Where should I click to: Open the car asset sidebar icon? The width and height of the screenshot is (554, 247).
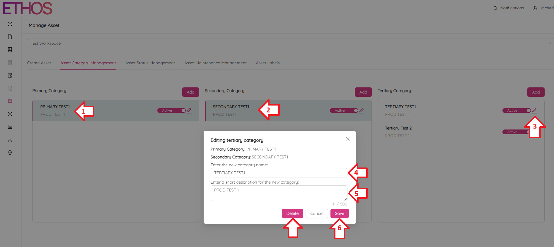coord(10,101)
